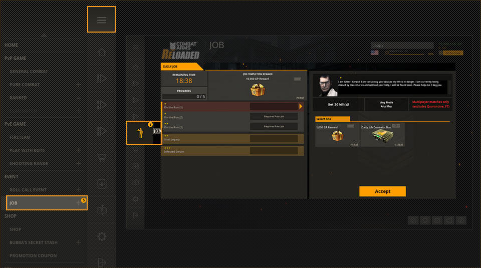
Task: Click the Accept button
Action: coord(382,191)
